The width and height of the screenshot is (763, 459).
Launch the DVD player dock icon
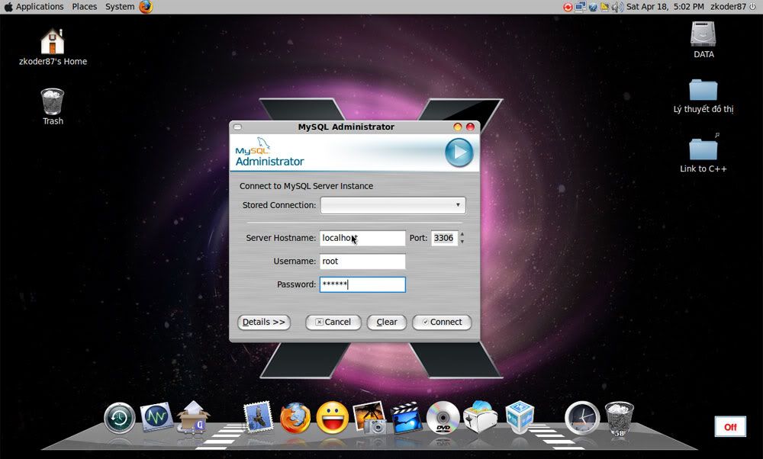point(443,417)
